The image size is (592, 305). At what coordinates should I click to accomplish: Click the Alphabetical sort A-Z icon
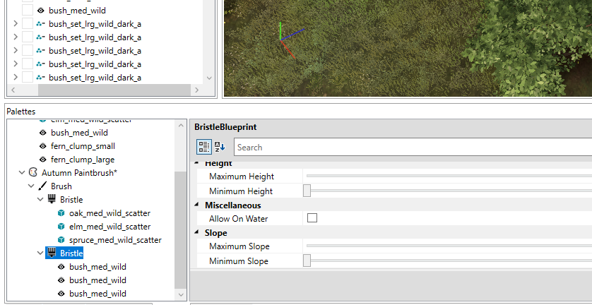[220, 147]
